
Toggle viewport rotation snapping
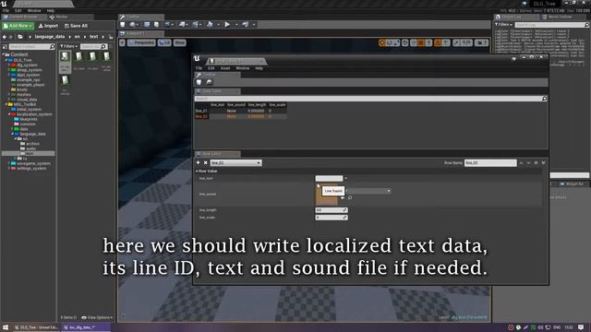(438, 43)
